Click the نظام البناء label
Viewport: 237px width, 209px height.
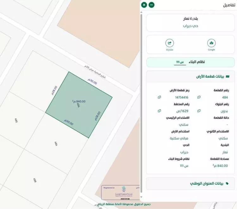coord(197,62)
